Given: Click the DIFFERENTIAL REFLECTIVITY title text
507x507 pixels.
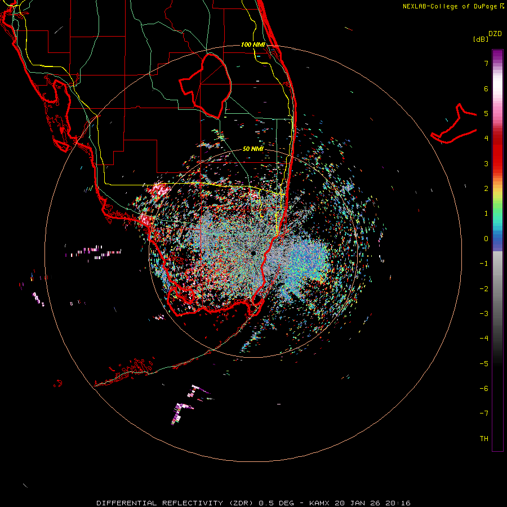Looking at the screenshot, I should (x=160, y=503).
